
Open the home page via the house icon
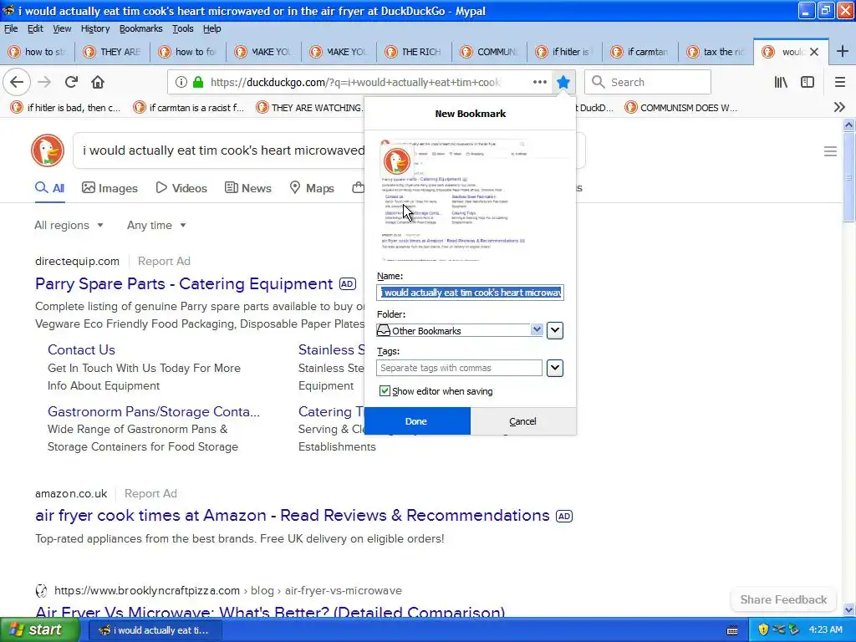(x=98, y=82)
